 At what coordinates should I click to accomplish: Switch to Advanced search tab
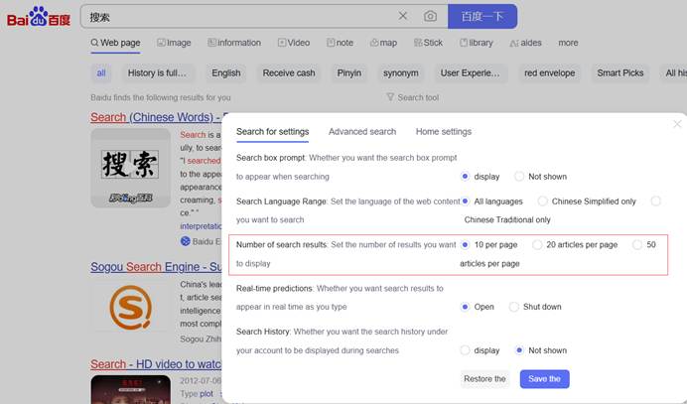[361, 131]
